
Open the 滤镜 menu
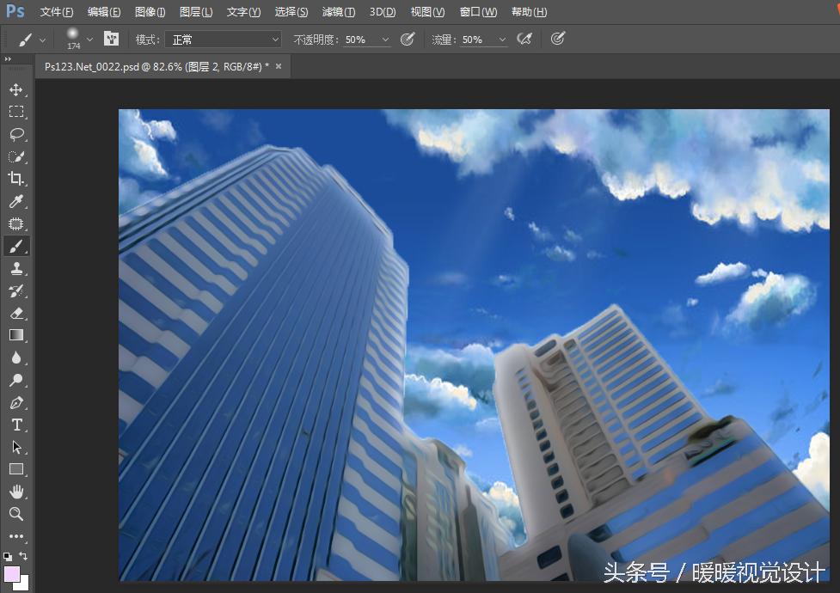tap(338, 11)
